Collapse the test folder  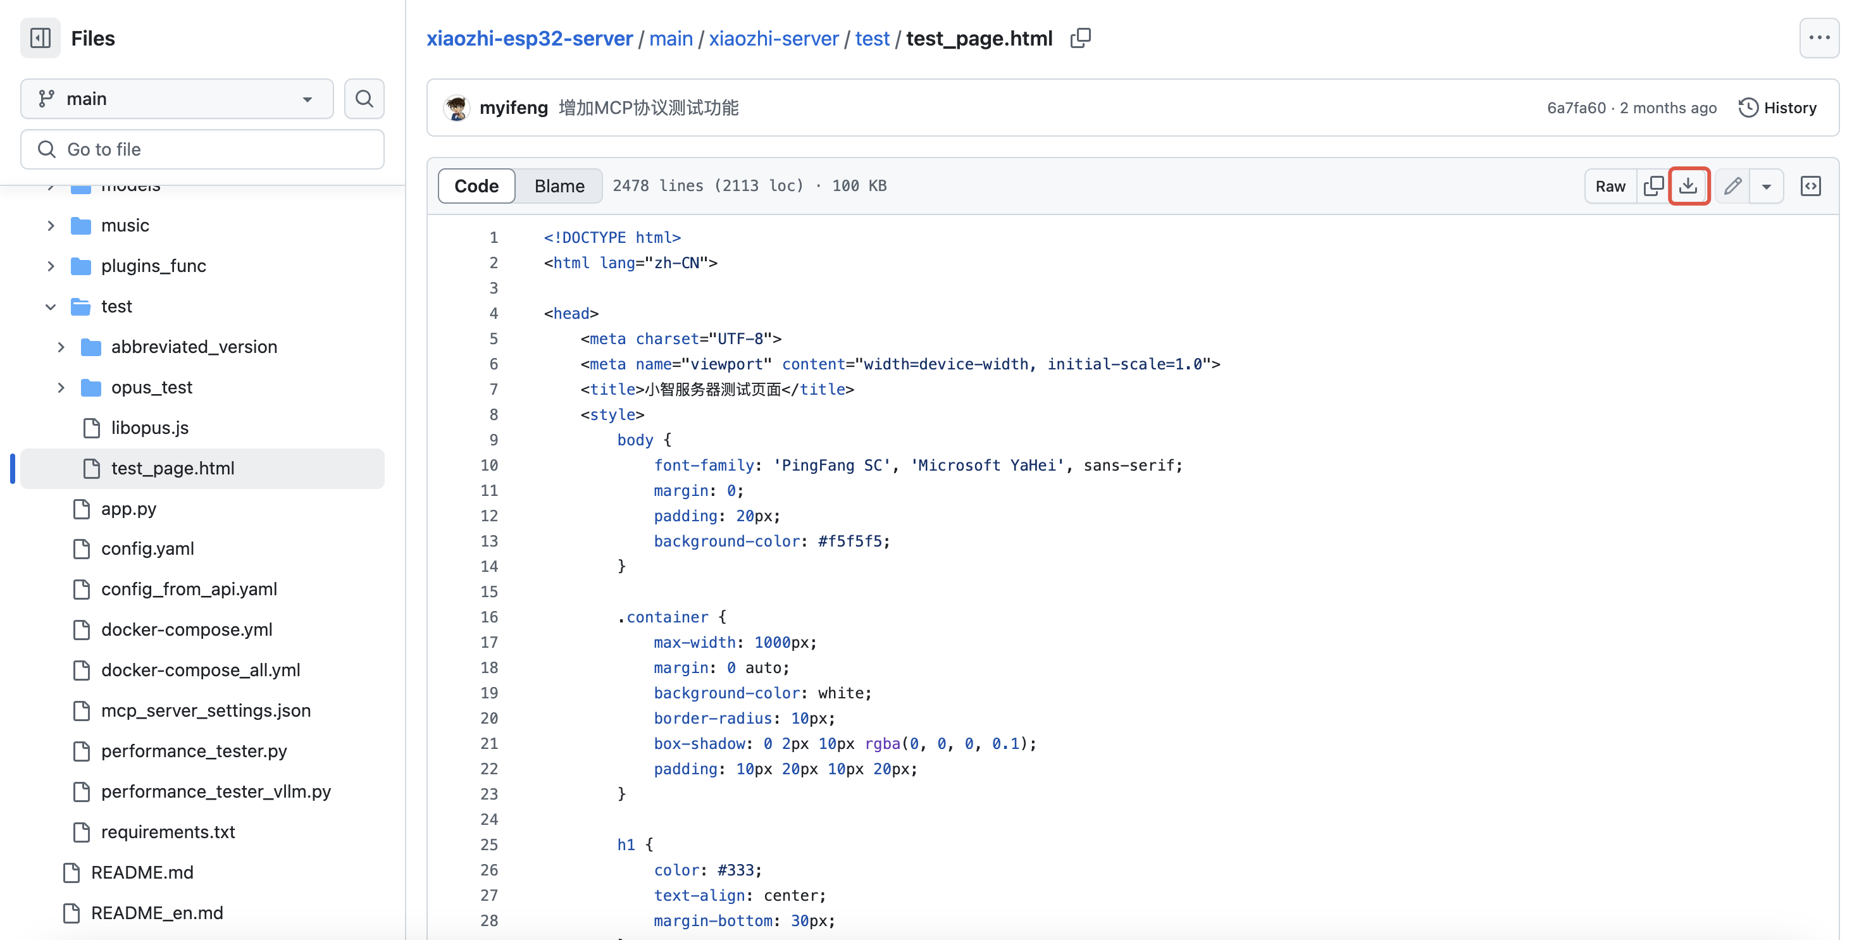click(51, 307)
